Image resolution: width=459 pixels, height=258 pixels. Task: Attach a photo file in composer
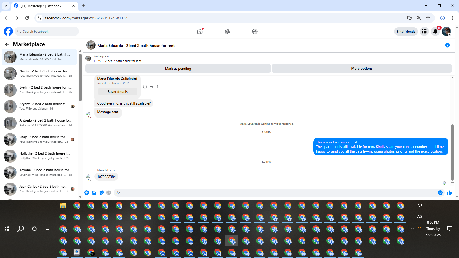[94, 193]
